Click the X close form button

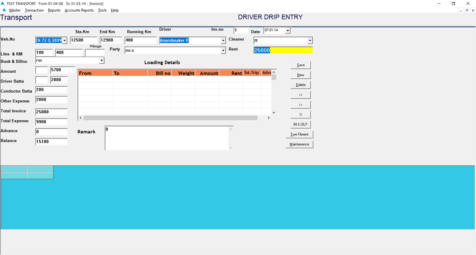coord(301,115)
